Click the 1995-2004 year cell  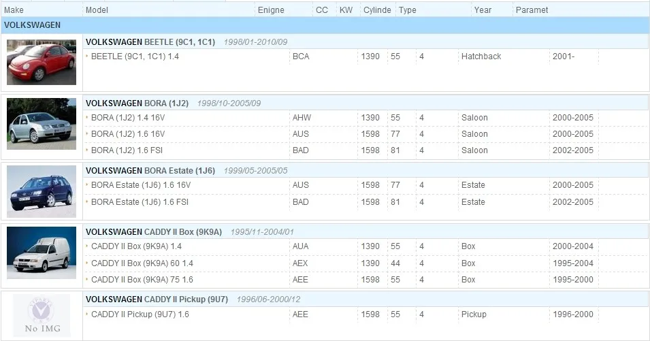tap(572, 263)
